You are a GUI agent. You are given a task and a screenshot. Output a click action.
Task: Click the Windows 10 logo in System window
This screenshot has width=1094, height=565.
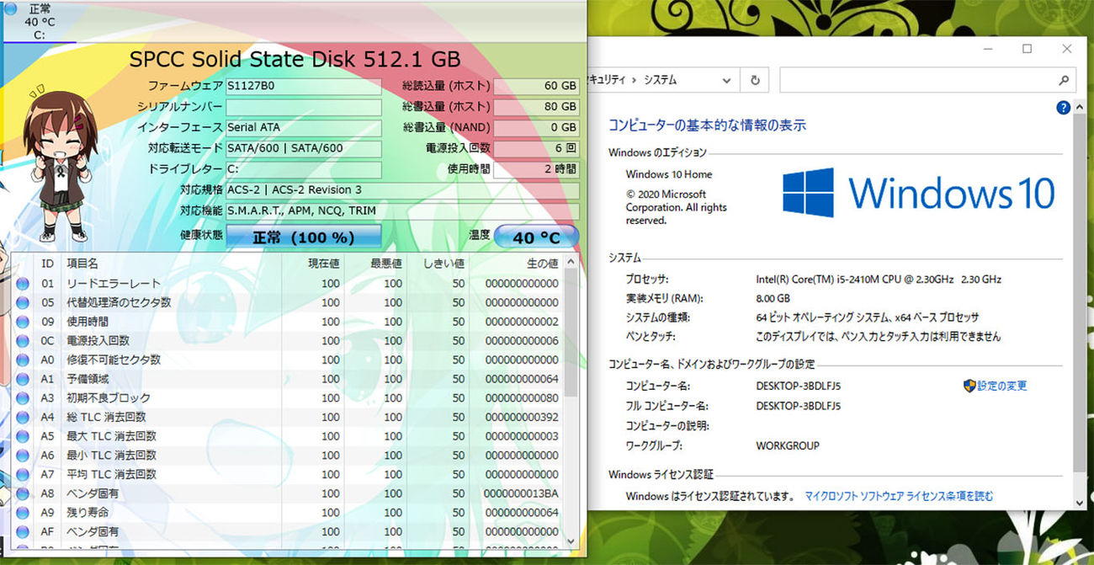pos(918,192)
